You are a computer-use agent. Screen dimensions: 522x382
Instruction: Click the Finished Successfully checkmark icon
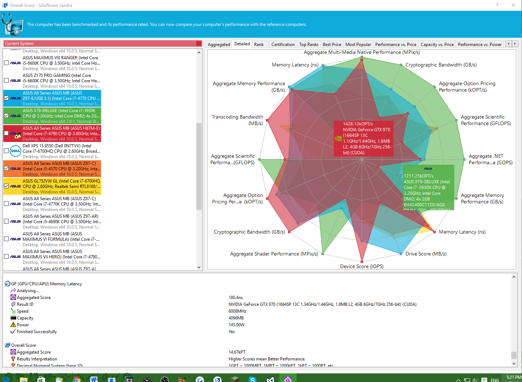(13, 331)
